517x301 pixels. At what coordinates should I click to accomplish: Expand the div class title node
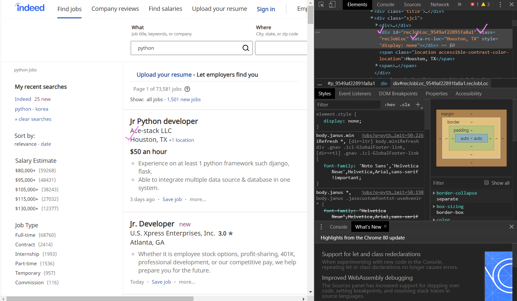pyautogui.click(x=372, y=11)
